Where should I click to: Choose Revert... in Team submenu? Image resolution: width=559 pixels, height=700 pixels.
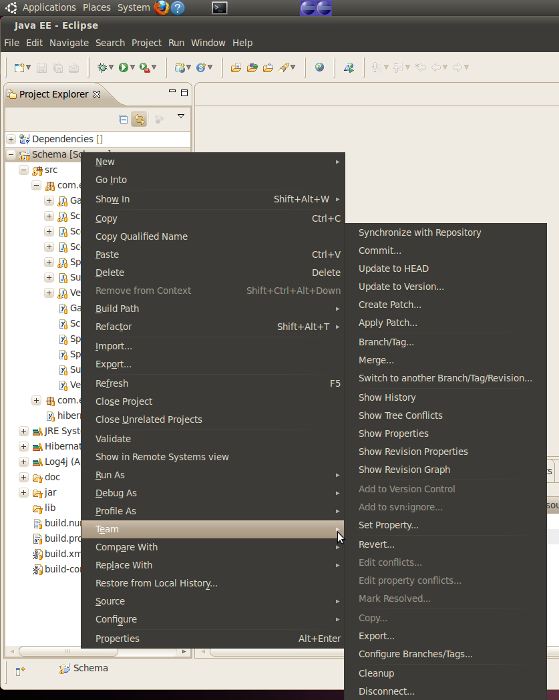coord(445,544)
